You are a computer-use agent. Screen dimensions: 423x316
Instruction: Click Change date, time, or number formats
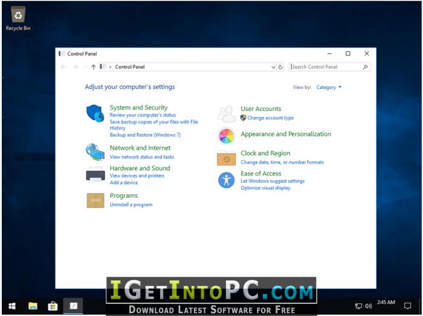click(x=282, y=162)
